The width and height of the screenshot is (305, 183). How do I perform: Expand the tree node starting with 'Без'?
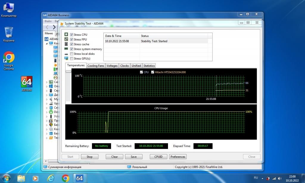coord(47,125)
